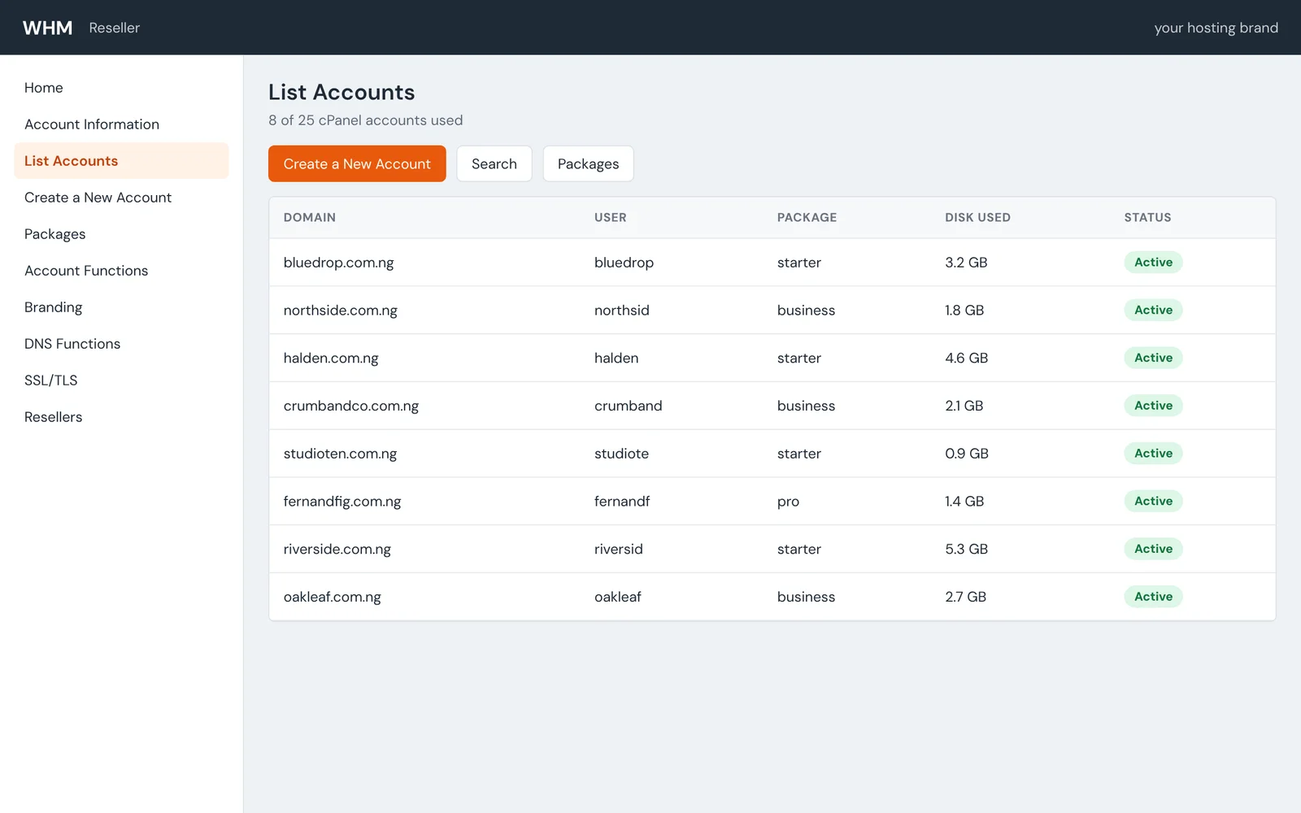Click the WHM logo in header

tap(48, 28)
